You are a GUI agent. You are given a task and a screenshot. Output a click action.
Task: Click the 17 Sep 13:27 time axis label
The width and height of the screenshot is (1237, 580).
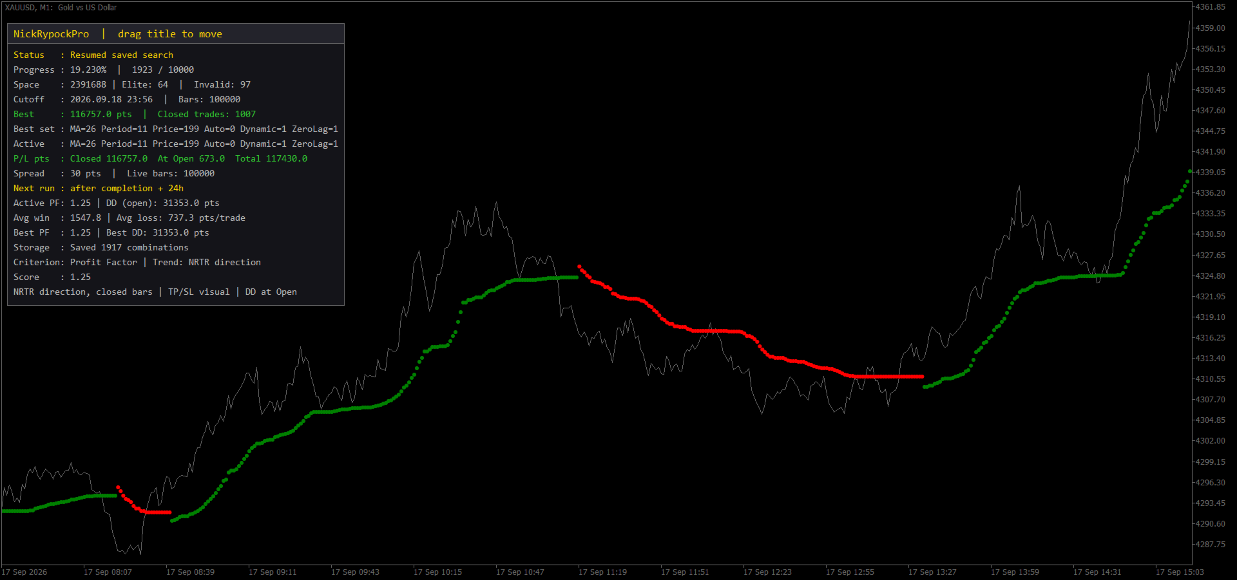932,572
